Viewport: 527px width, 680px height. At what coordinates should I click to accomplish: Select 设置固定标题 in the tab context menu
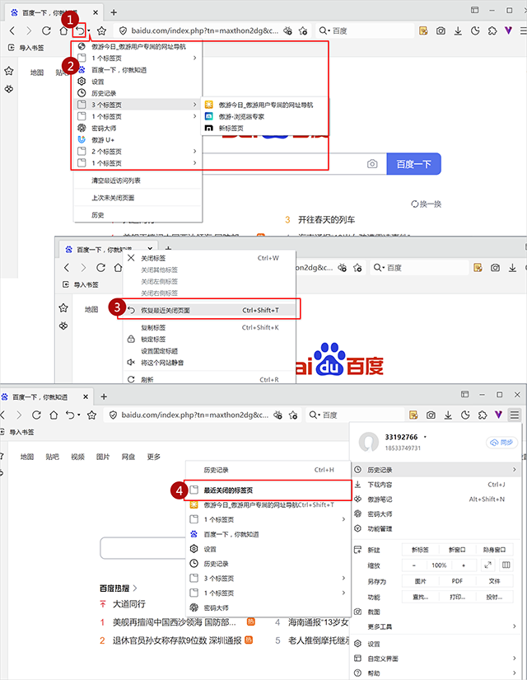210,351
